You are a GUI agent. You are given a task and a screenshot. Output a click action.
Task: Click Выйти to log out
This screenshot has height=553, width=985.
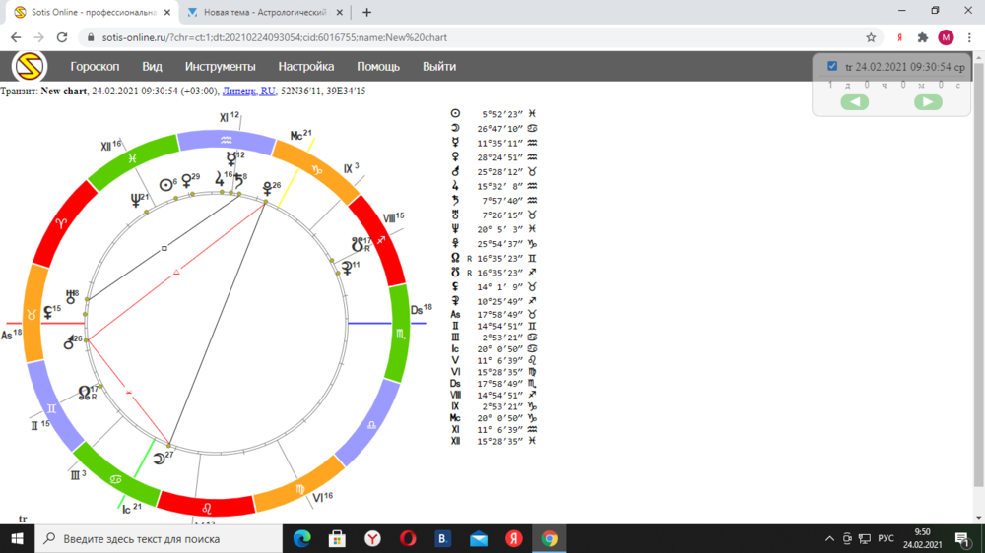tap(439, 67)
